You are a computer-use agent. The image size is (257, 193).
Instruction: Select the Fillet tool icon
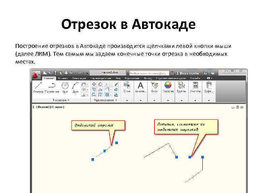[x=107, y=89]
